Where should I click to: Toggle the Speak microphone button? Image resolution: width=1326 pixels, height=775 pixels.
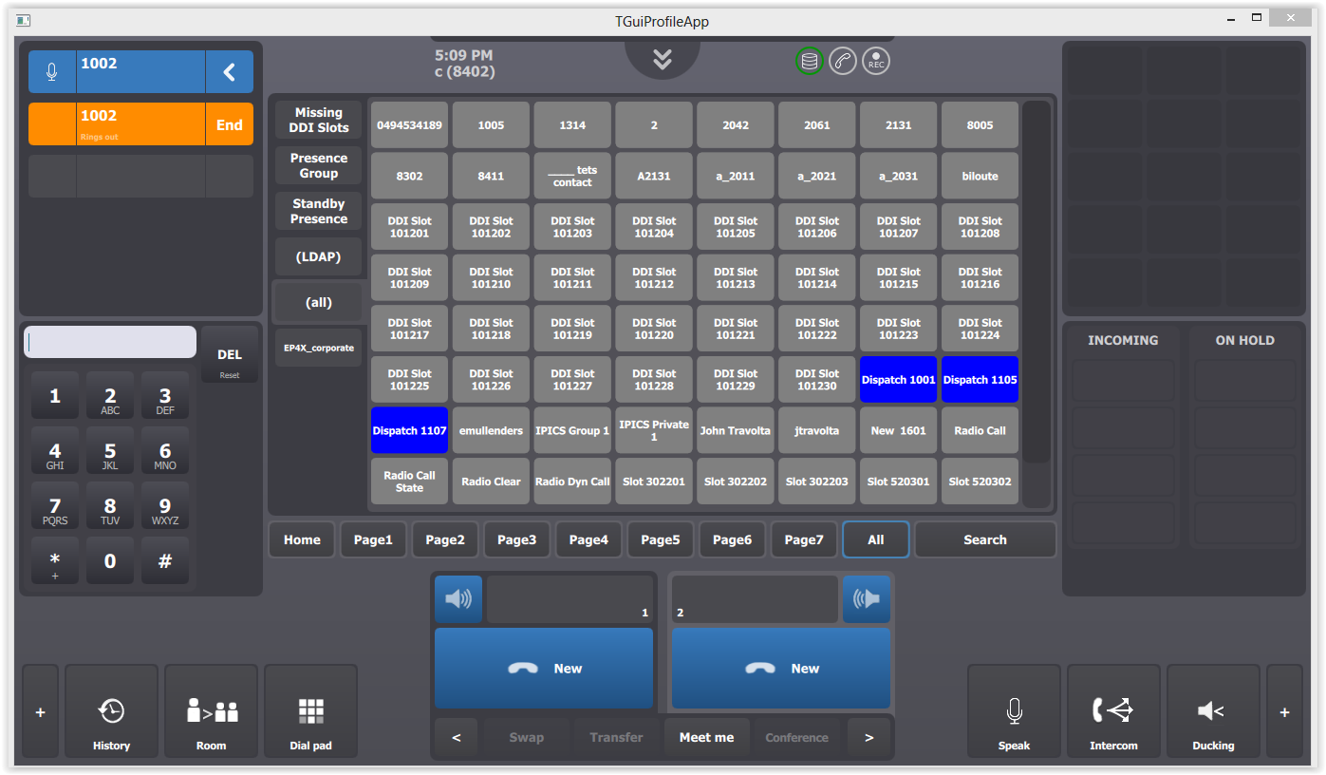[x=1014, y=711]
